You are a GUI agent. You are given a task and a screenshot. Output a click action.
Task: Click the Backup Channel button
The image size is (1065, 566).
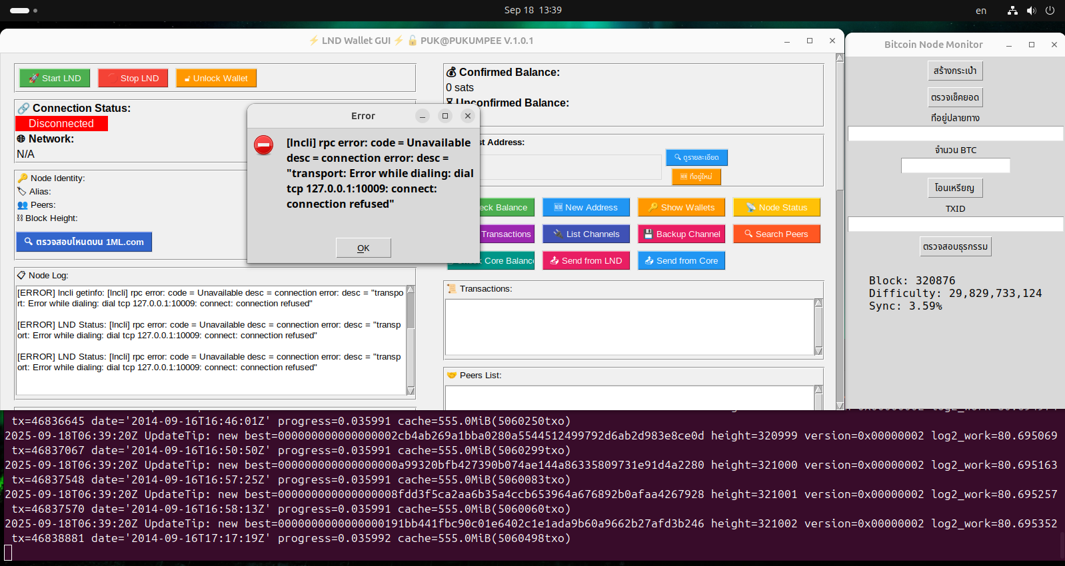click(680, 234)
